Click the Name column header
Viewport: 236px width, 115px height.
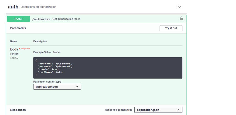(x=14, y=41)
